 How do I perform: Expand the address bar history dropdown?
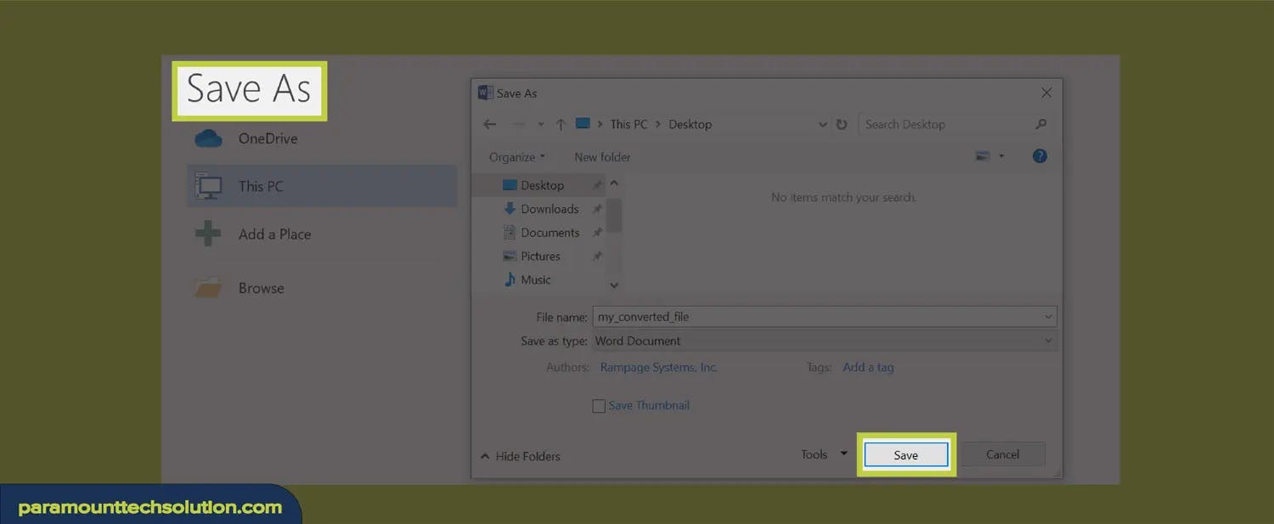[822, 125]
